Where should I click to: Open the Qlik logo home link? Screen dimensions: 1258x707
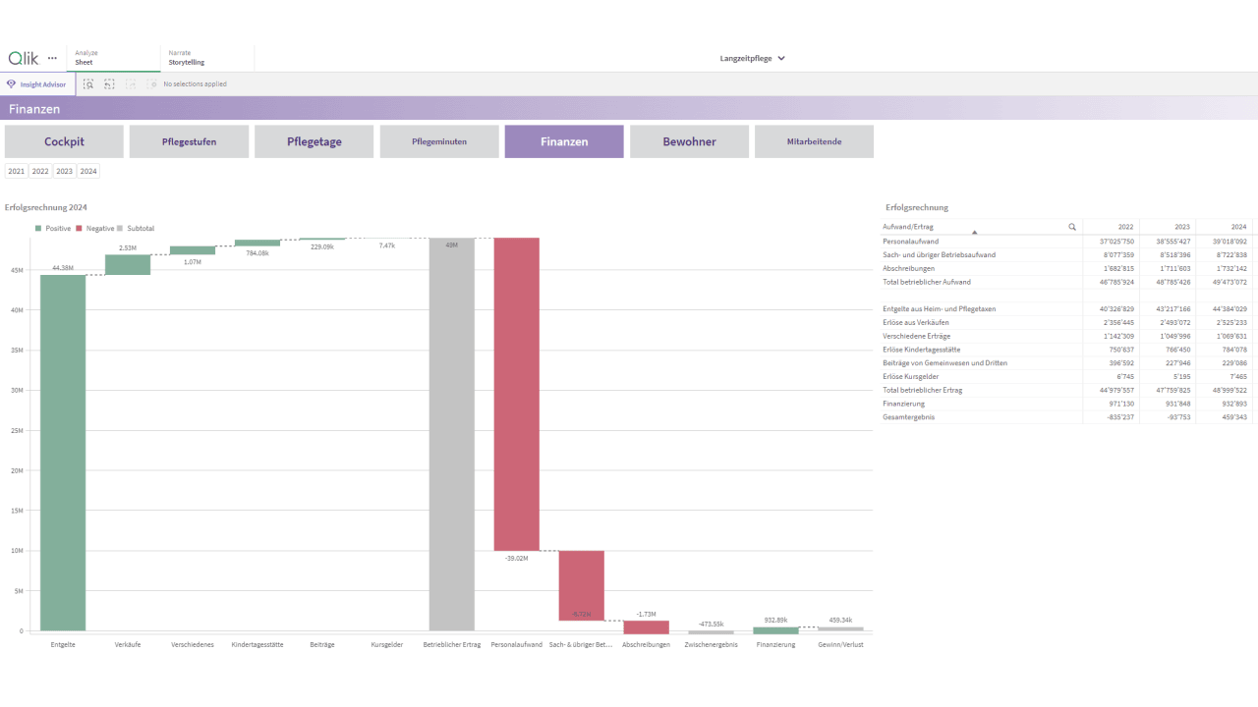tap(24, 58)
